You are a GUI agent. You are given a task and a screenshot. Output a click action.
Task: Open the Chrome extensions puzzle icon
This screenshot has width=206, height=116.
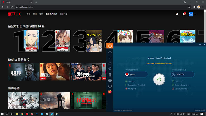click(194, 7)
